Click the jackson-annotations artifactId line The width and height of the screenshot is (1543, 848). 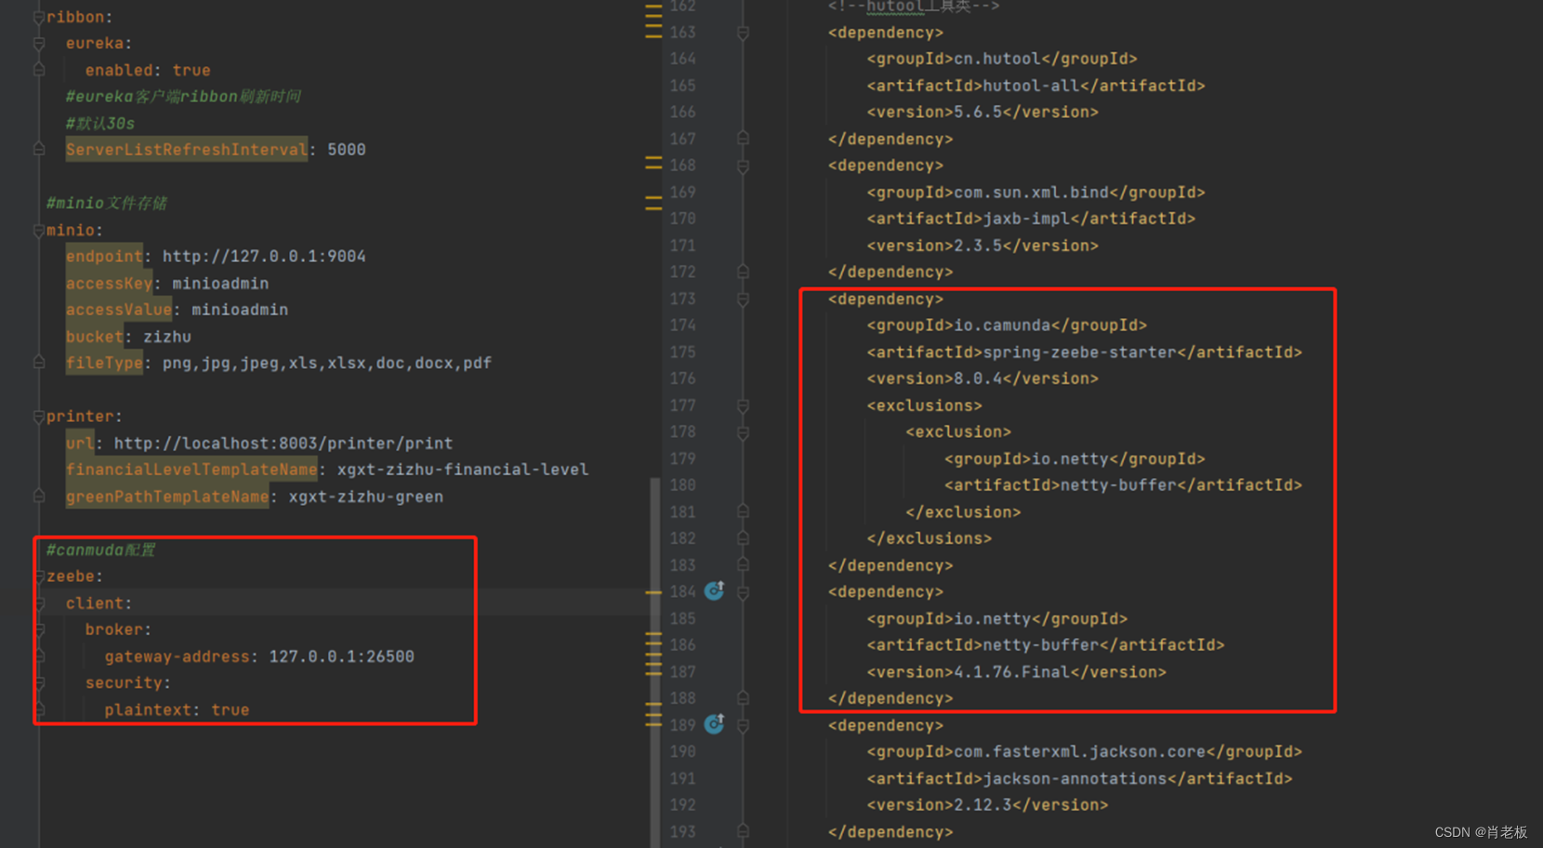(x=1079, y=778)
